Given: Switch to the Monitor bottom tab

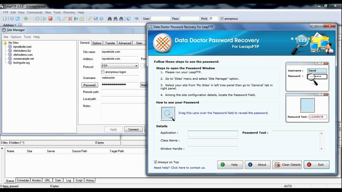Looking at the screenshot, I should pyautogui.click(x=36, y=181).
